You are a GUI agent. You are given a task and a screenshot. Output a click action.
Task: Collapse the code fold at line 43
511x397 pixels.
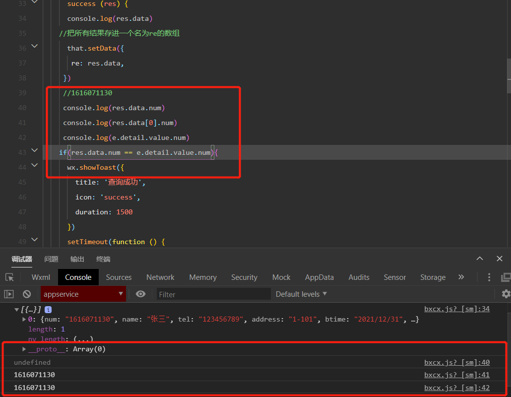pyautogui.click(x=35, y=150)
